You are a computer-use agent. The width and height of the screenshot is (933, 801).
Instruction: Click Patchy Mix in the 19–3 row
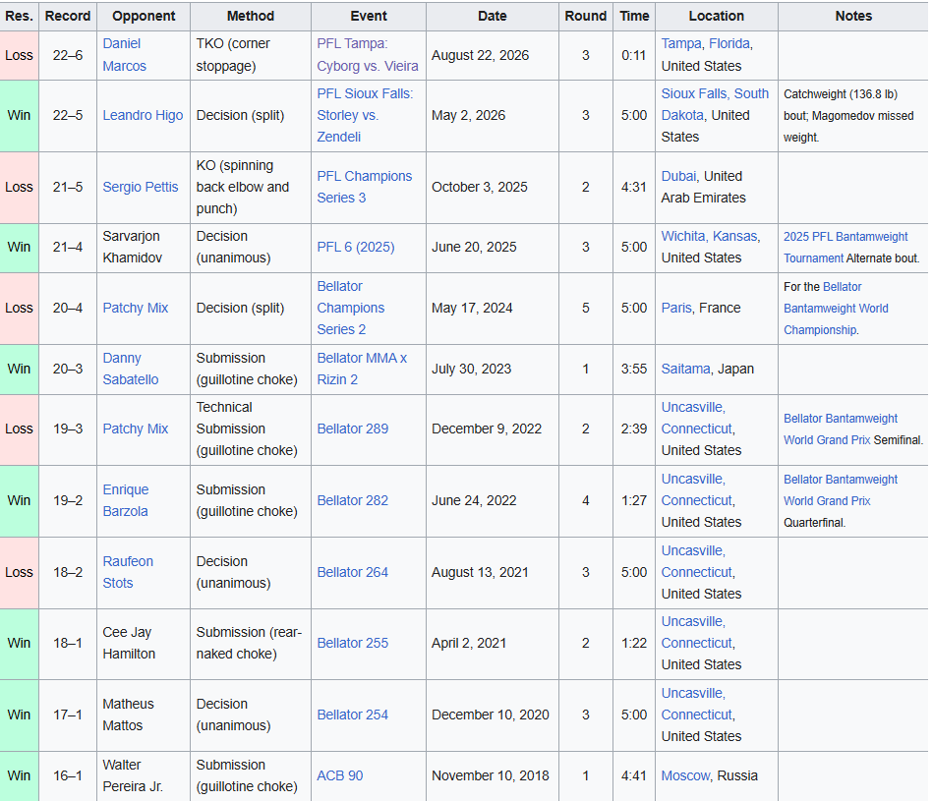[135, 429]
